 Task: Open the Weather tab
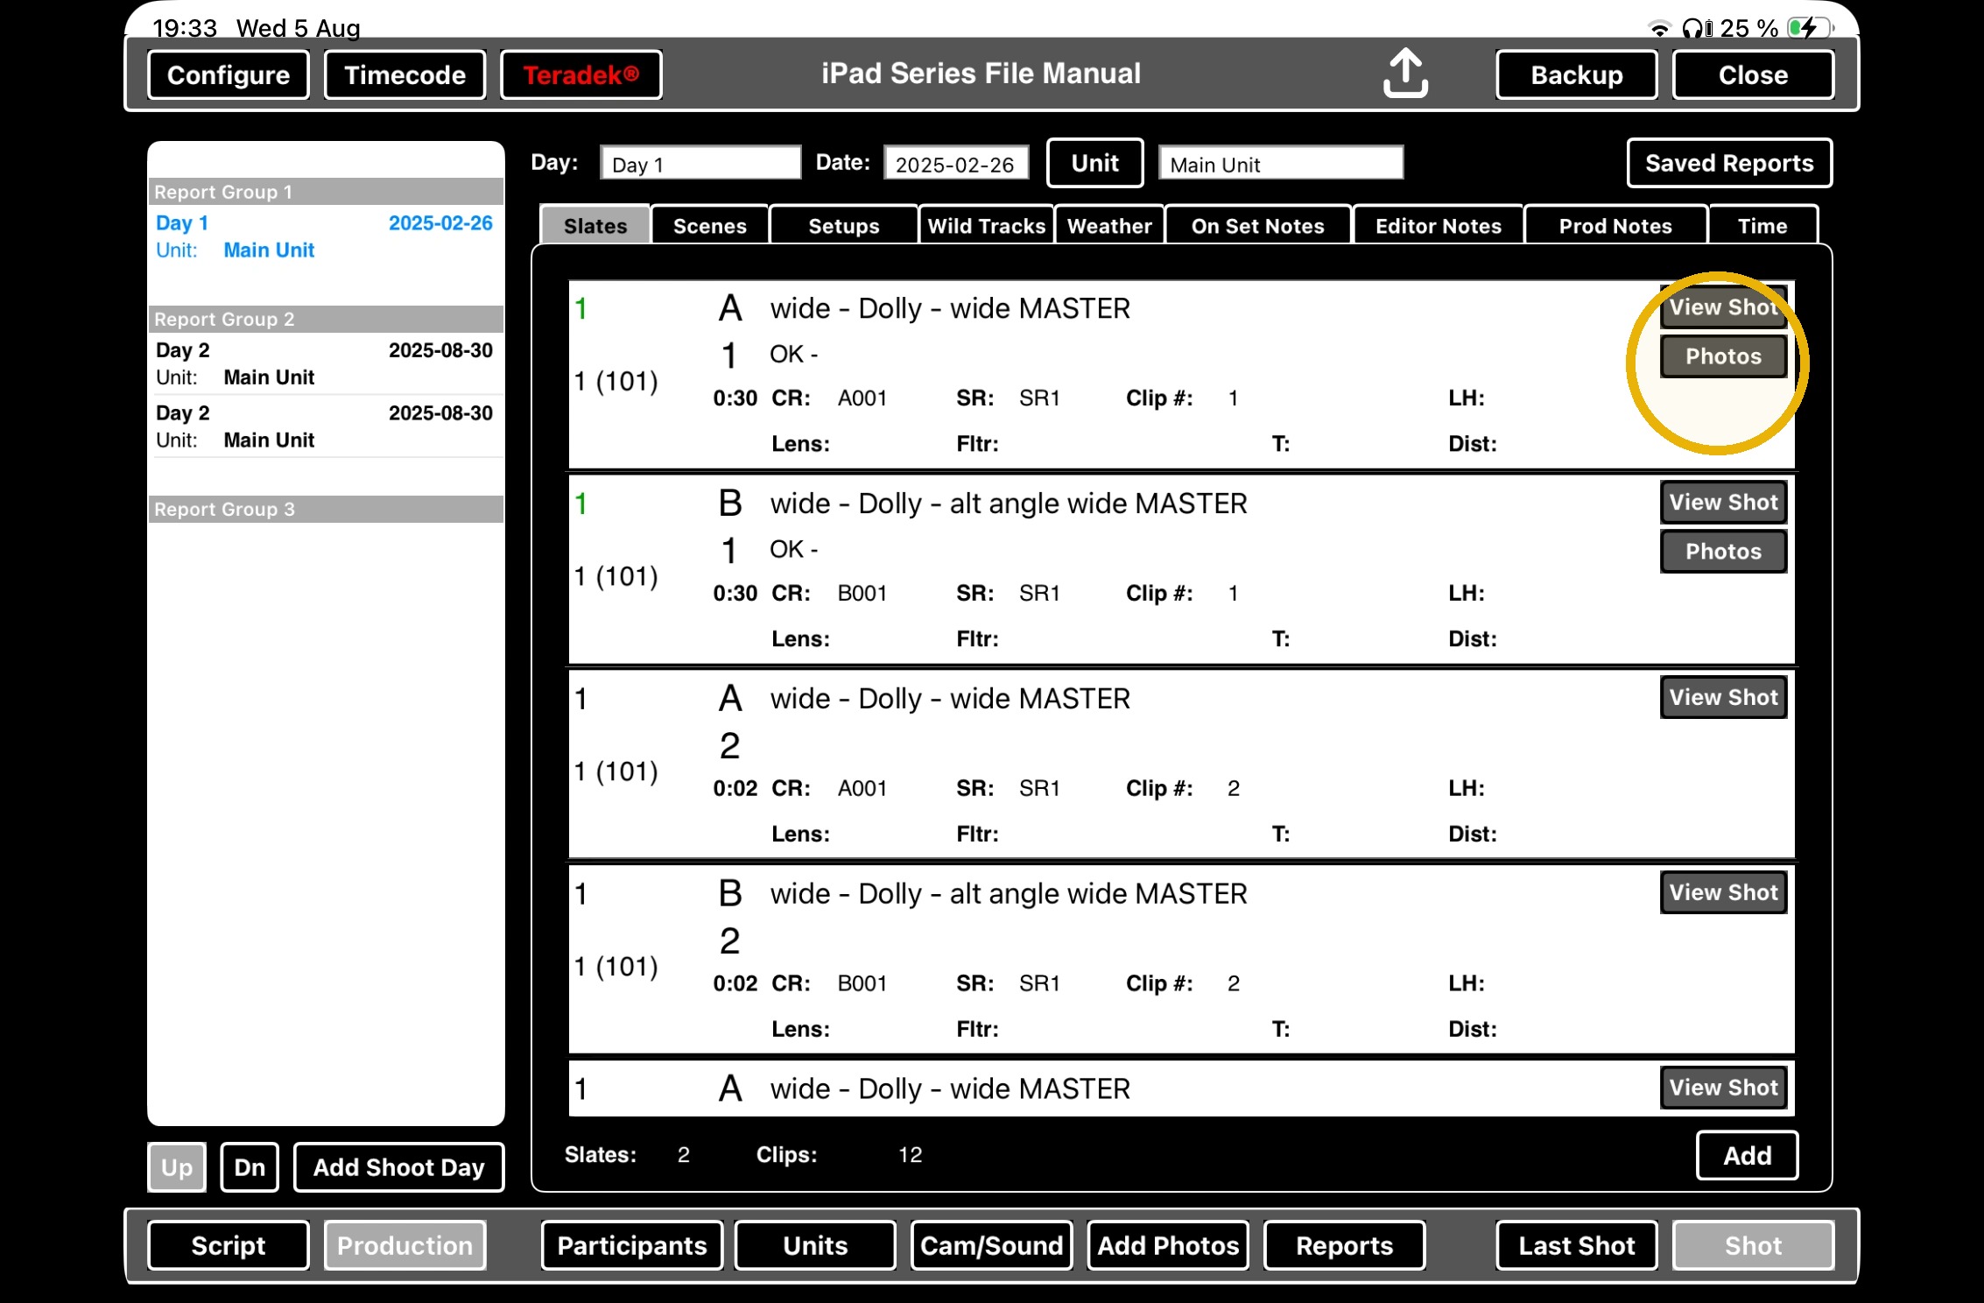click(1109, 226)
